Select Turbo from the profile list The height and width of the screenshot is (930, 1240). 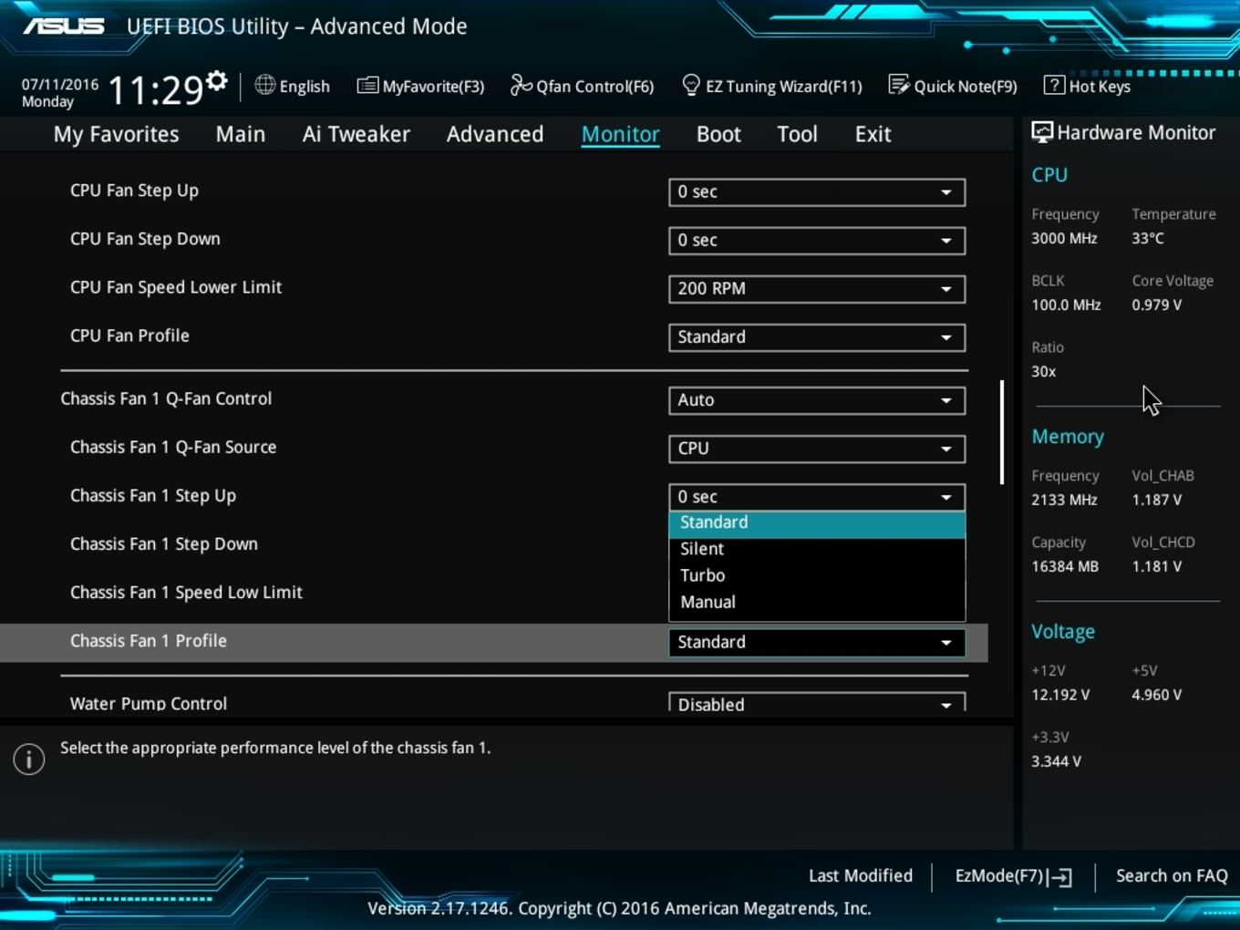click(817, 575)
